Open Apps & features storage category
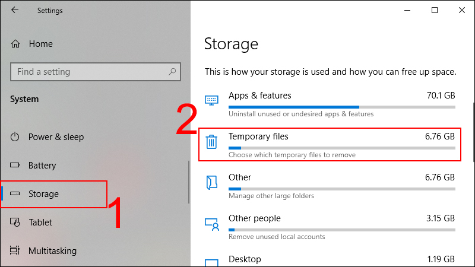The width and height of the screenshot is (475, 267). [330, 104]
